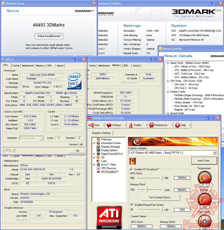
Task: Open the Profiles dropdown arrow
Action: [x=146, y=125]
